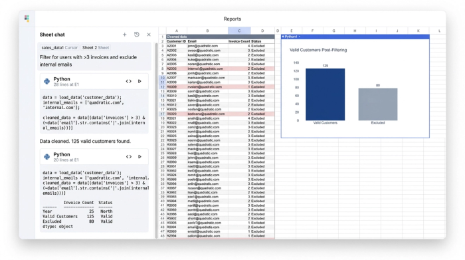The width and height of the screenshot is (465, 260).
Task: Select row header 25
Action: [x=163, y=154]
